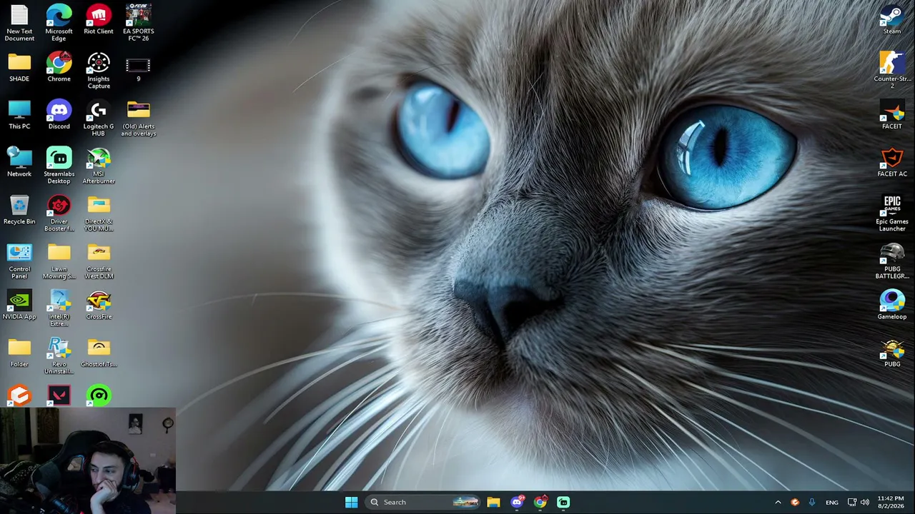Select the CrossFire game shortcut

pos(99,306)
